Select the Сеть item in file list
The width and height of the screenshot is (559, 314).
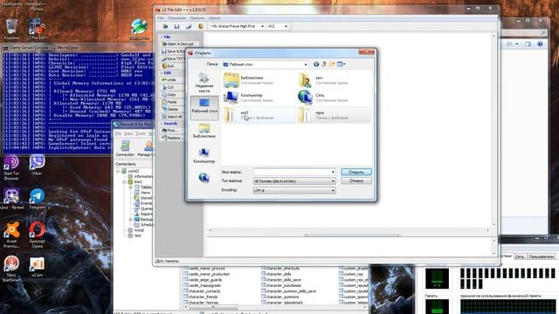coord(334,98)
